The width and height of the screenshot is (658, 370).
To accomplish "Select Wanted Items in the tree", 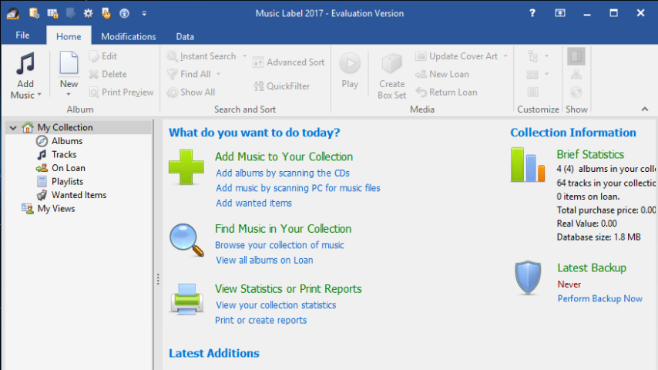I will (79, 195).
